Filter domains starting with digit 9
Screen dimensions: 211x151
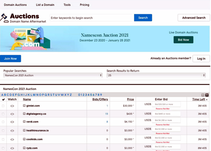(x=101, y=95)
